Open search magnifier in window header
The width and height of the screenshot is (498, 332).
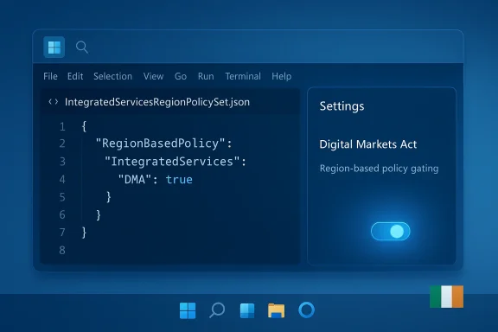click(x=82, y=48)
